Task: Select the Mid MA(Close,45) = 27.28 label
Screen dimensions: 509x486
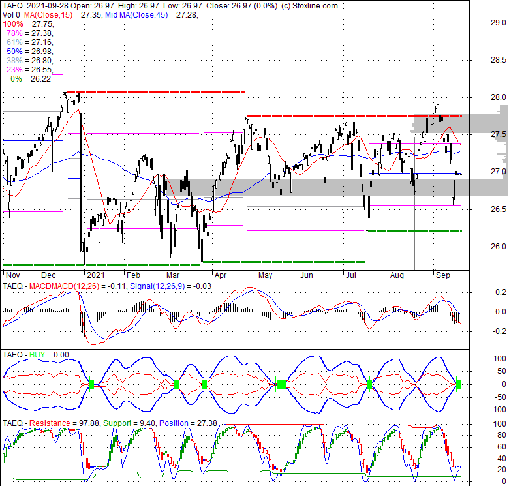Action: coord(151,15)
